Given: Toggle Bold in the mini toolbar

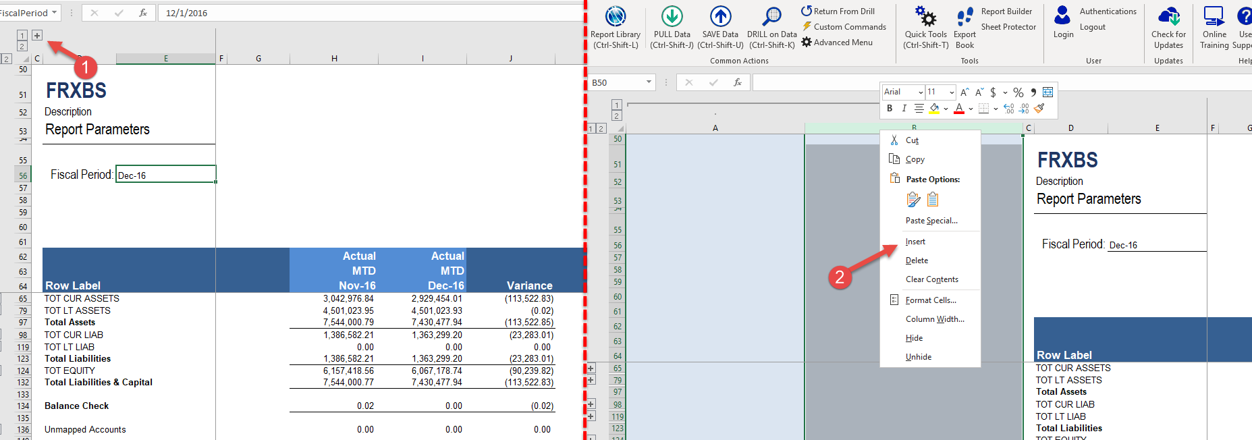Looking at the screenshot, I should click(x=890, y=109).
